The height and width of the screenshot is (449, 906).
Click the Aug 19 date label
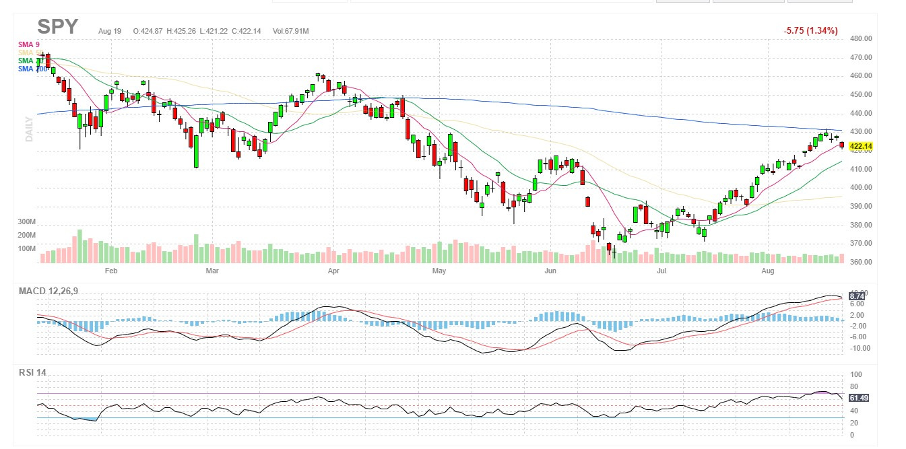109,31
